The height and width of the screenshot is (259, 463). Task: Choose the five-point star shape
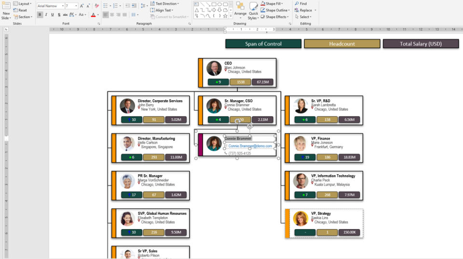(x=225, y=16)
